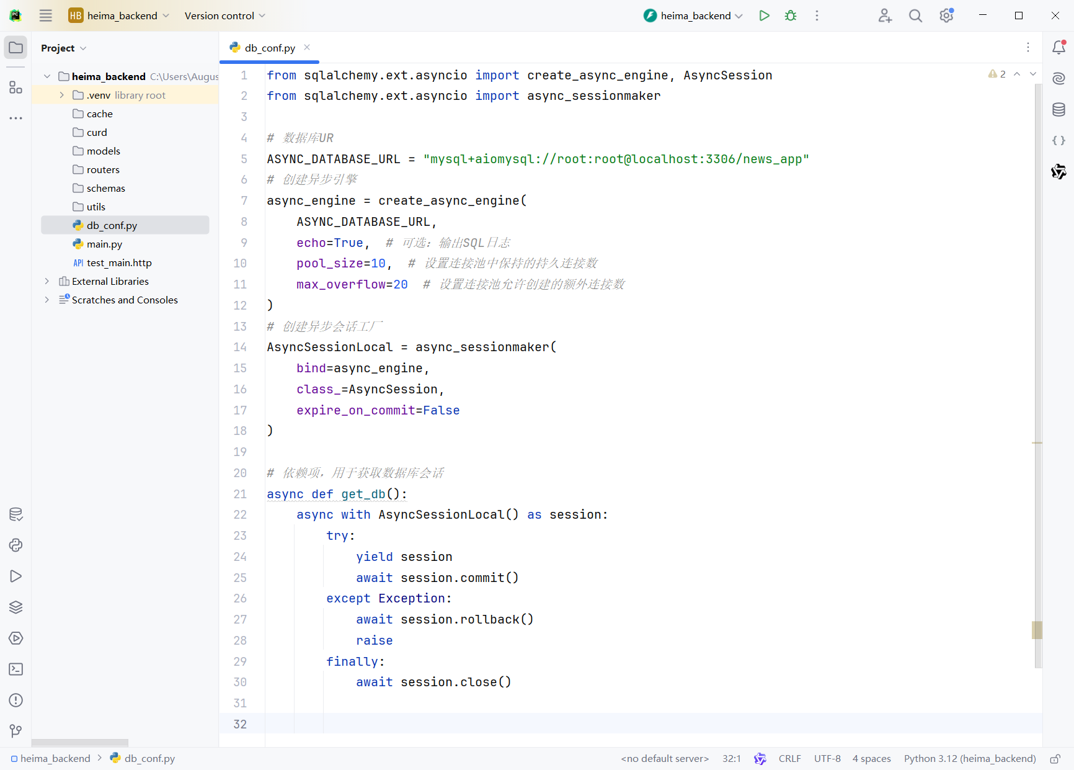1074x770 pixels.
Task: Open the Python Console tool window
Action: point(16,545)
